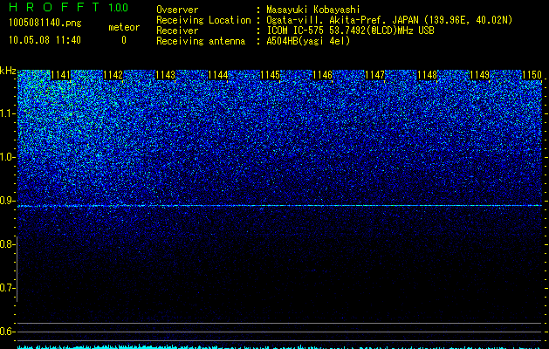The width and height of the screenshot is (549, 349).
Task: Click the ICOM IC-575 receiver text
Action: [x=350, y=31]
